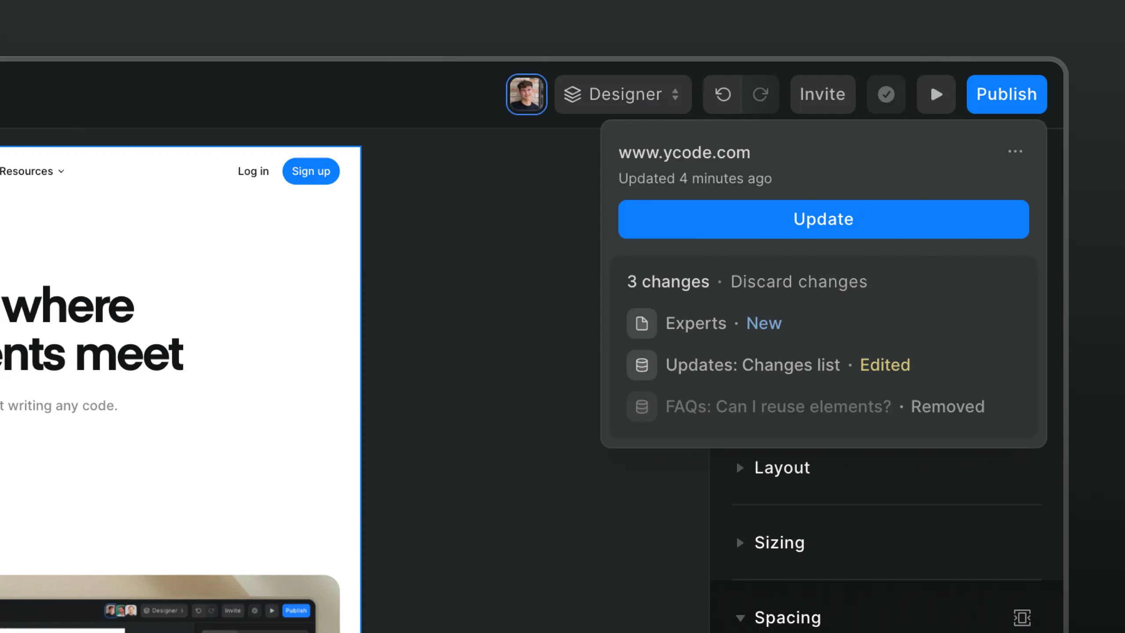The height and width of the screenshot is (633, 1125).
Task: Click the profile avatar photo
Action: pyautogui.click(x=526, y=94)
